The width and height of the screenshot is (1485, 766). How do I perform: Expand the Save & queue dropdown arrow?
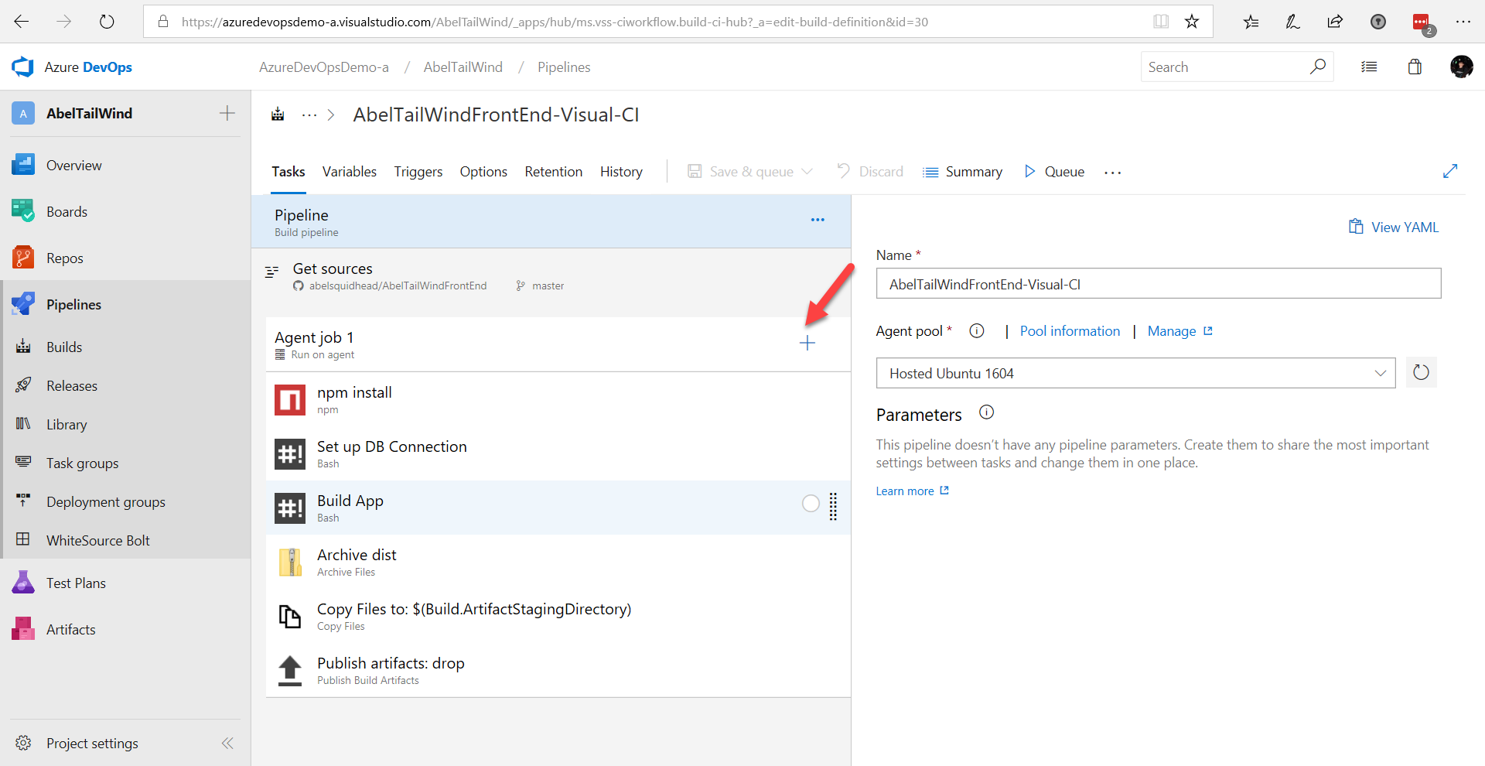pos(807,172)
